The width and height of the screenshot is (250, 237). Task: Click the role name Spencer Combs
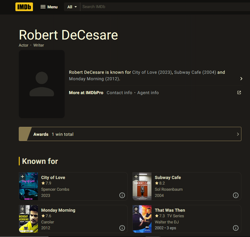pyautogui.click(x=55, y=189)
